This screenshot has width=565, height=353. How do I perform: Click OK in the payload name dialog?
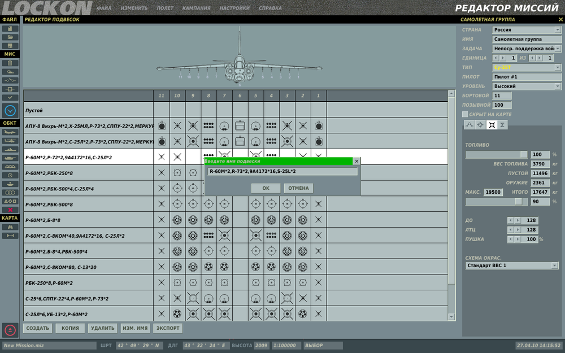[x=266, y=188]
